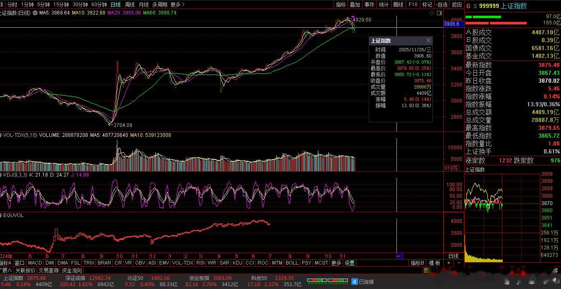Viewport: 561px width, 289px height.
Task: Select the MCST indicator
Action: click(321, 263)
